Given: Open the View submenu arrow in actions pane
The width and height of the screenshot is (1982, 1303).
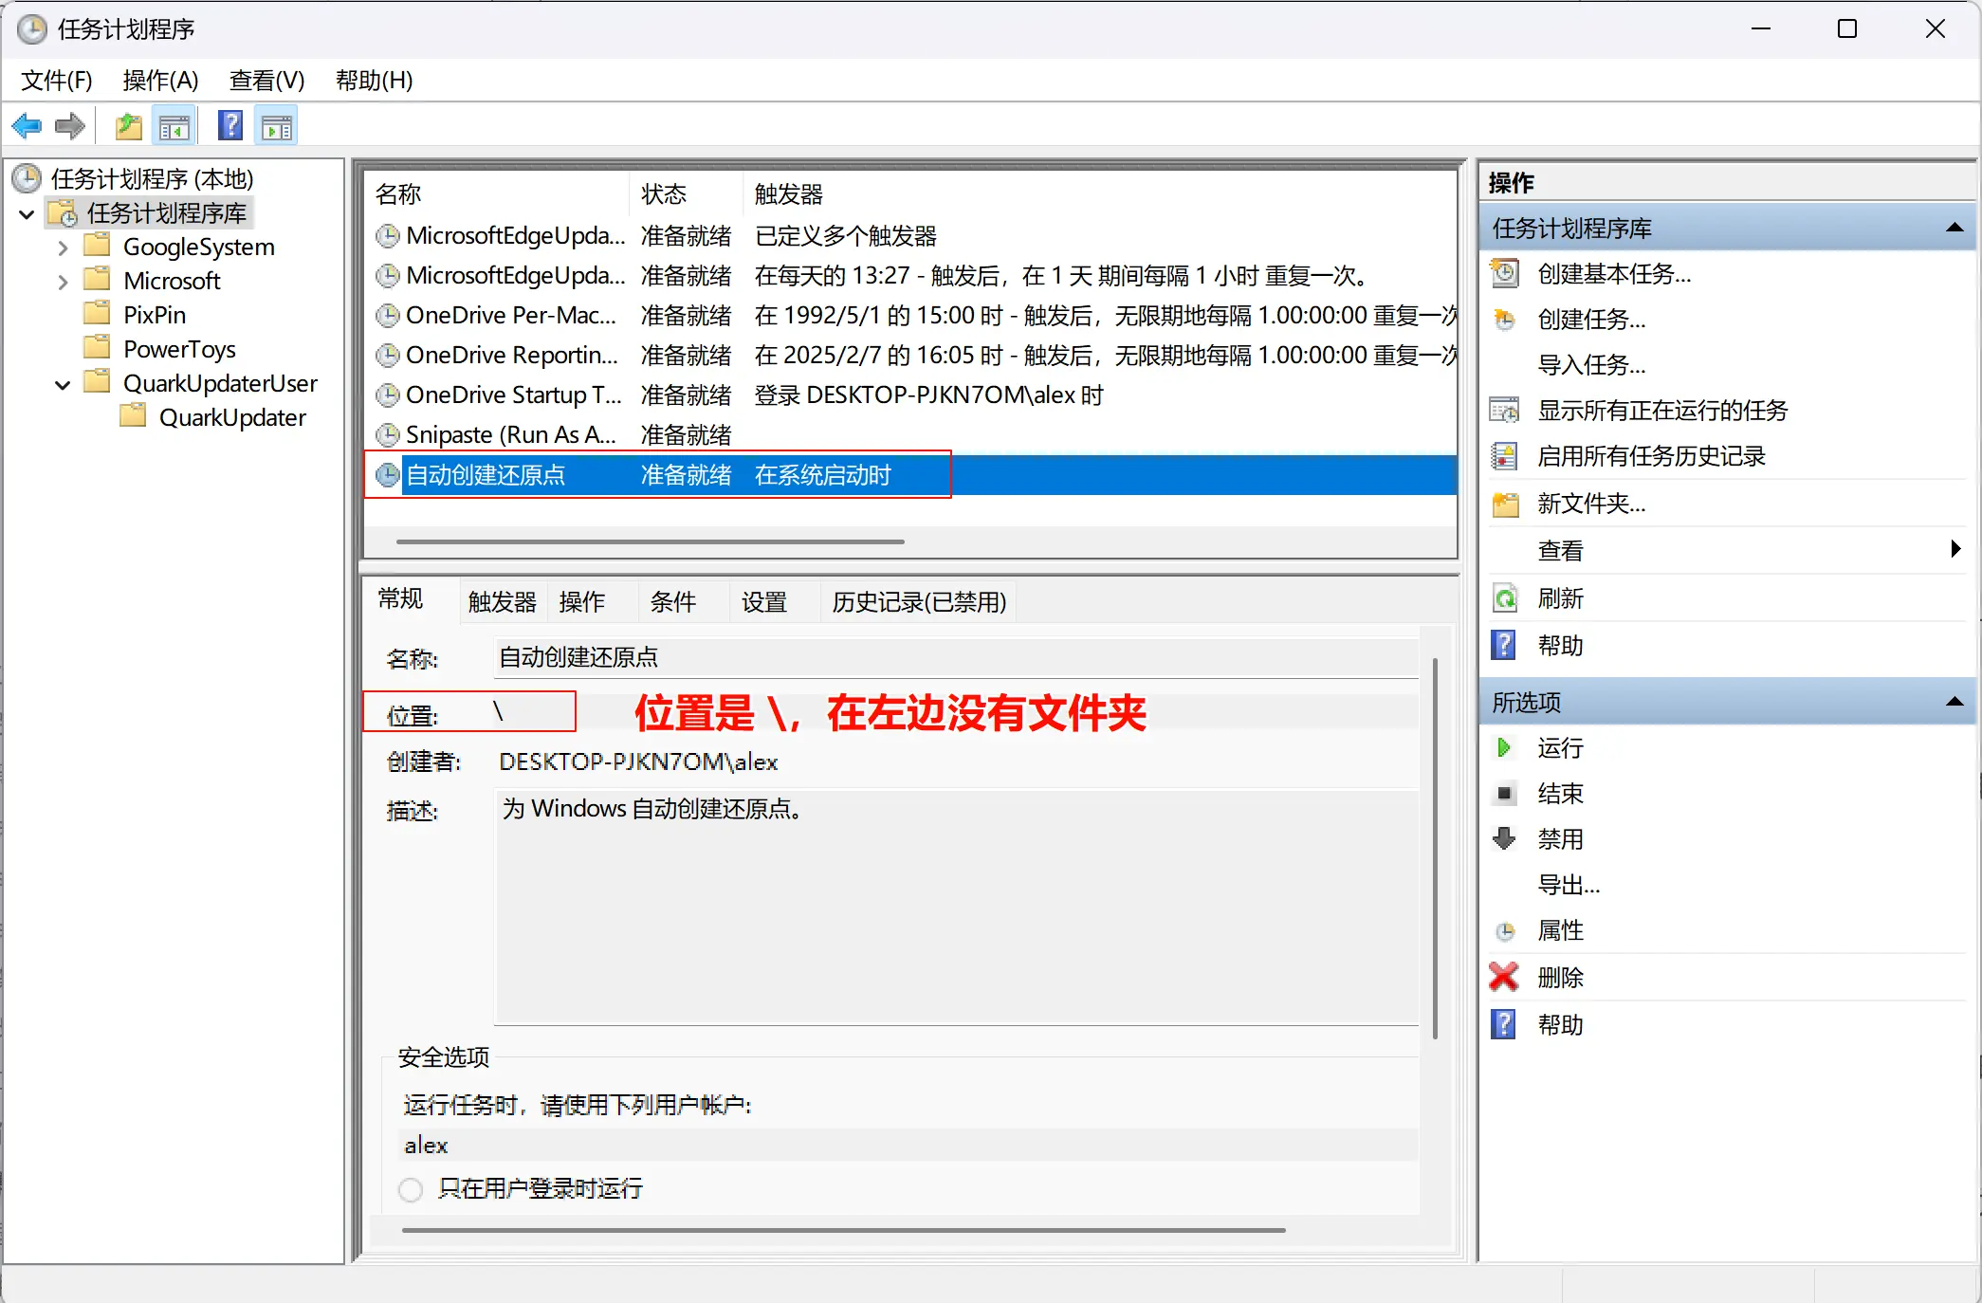Looking at the screenshot, I should pos(1954,549).
